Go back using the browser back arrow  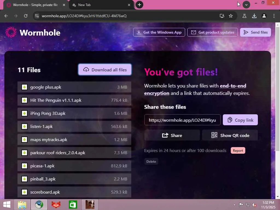[x=6, y=16]
